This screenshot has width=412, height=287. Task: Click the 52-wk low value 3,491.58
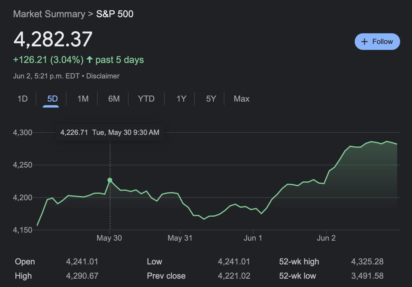367,276
